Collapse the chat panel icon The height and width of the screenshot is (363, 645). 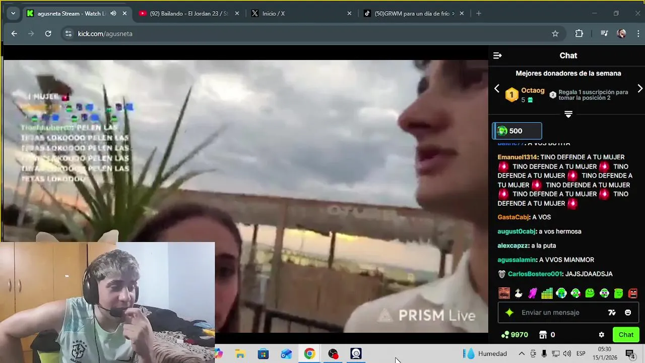pyautogui.click(x=497, y=55)
